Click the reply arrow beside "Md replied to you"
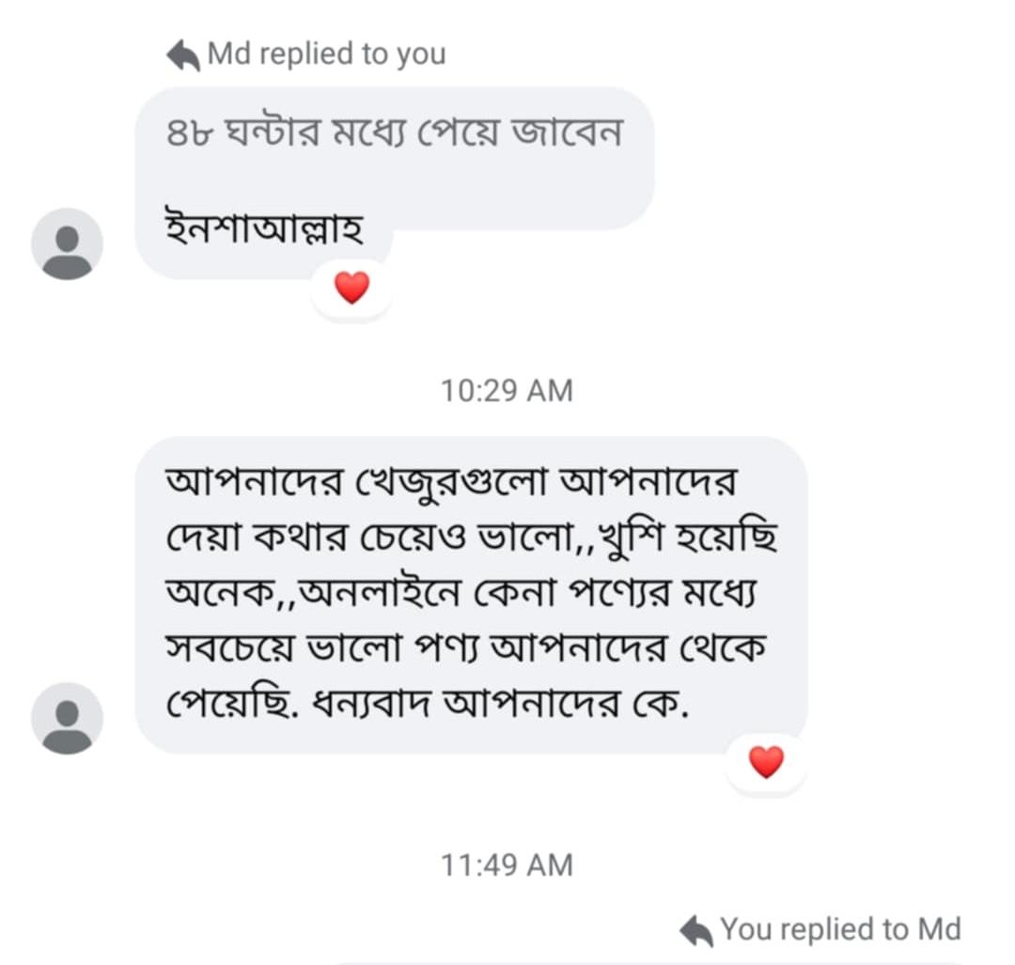The image size is (1015, 965). point(183,55)
